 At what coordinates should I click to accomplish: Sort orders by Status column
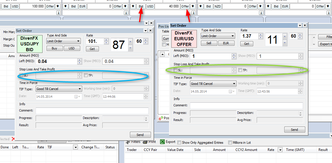(110, 147)
